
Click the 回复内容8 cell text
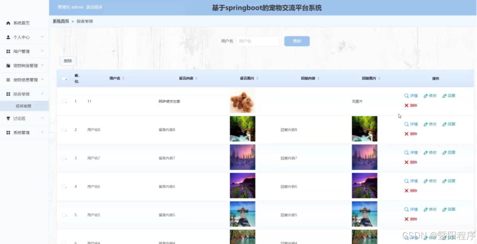pyautogui.click(x=289, y=130)
